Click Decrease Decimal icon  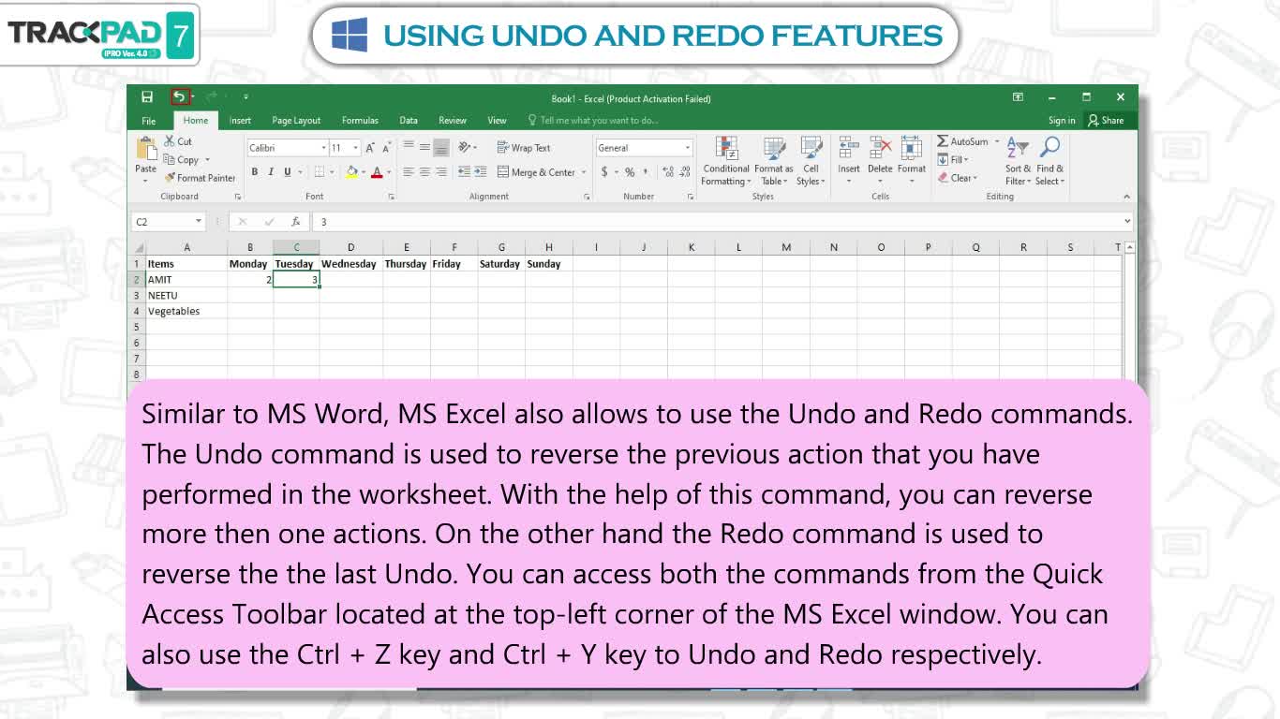tap(684, 172)
